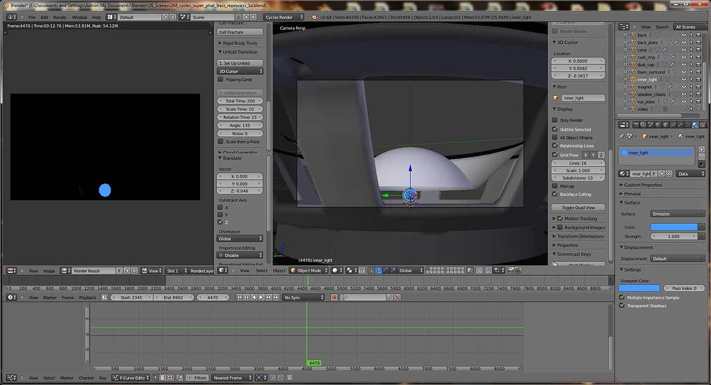Toggle the 3D manipulator widget
Viewport: 711px width, 385px height.
point(371,270)
